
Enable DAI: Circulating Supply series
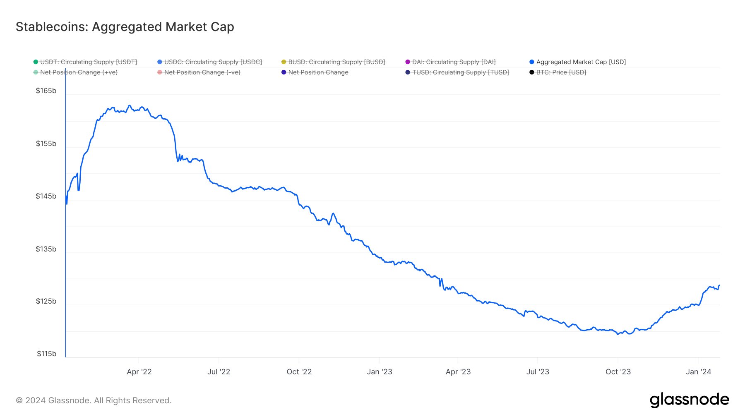point(454,62)
